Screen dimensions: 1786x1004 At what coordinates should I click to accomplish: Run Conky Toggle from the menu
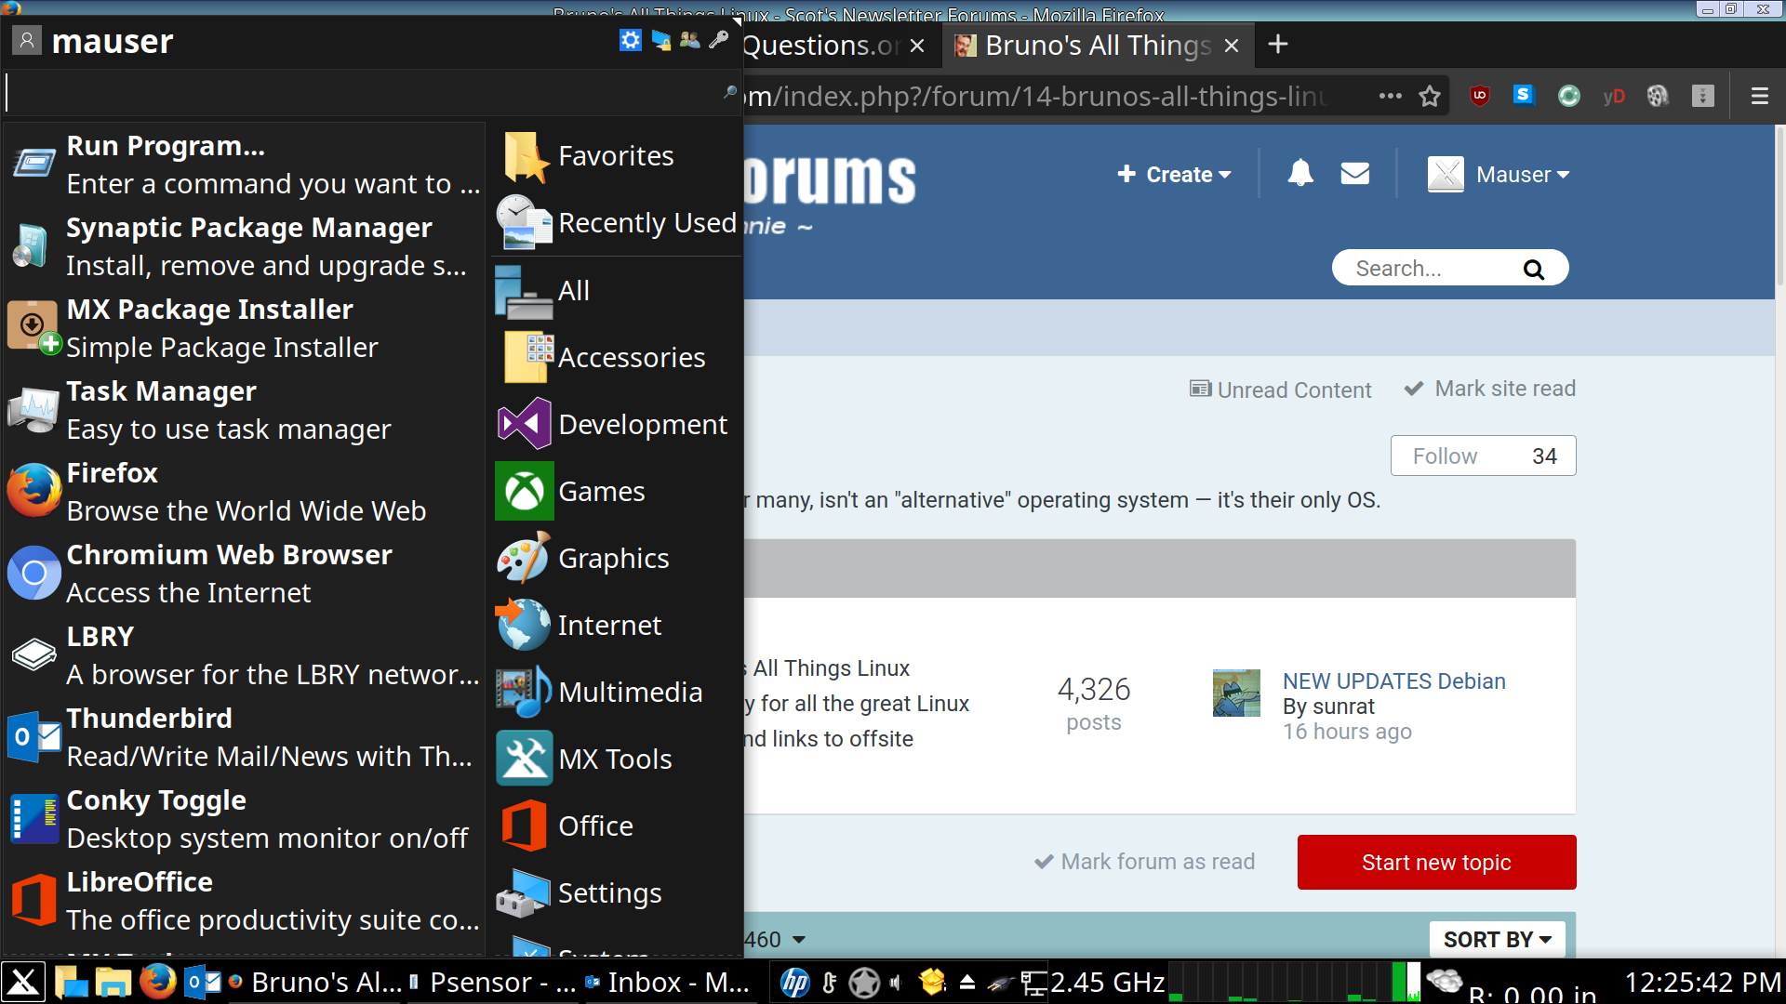coord(246,819)
